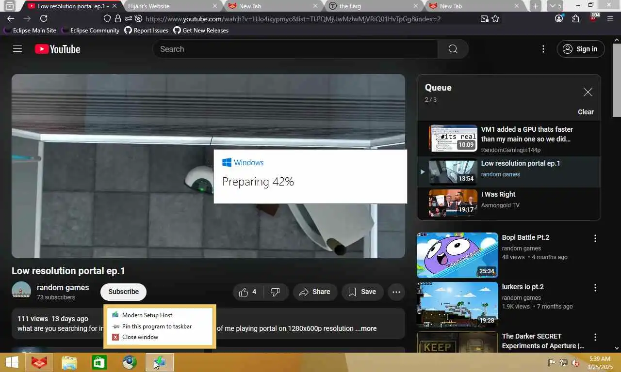Screen dimensions: 621x372
Task: Go back with browser back arrow
Action: tap(11, 19)
